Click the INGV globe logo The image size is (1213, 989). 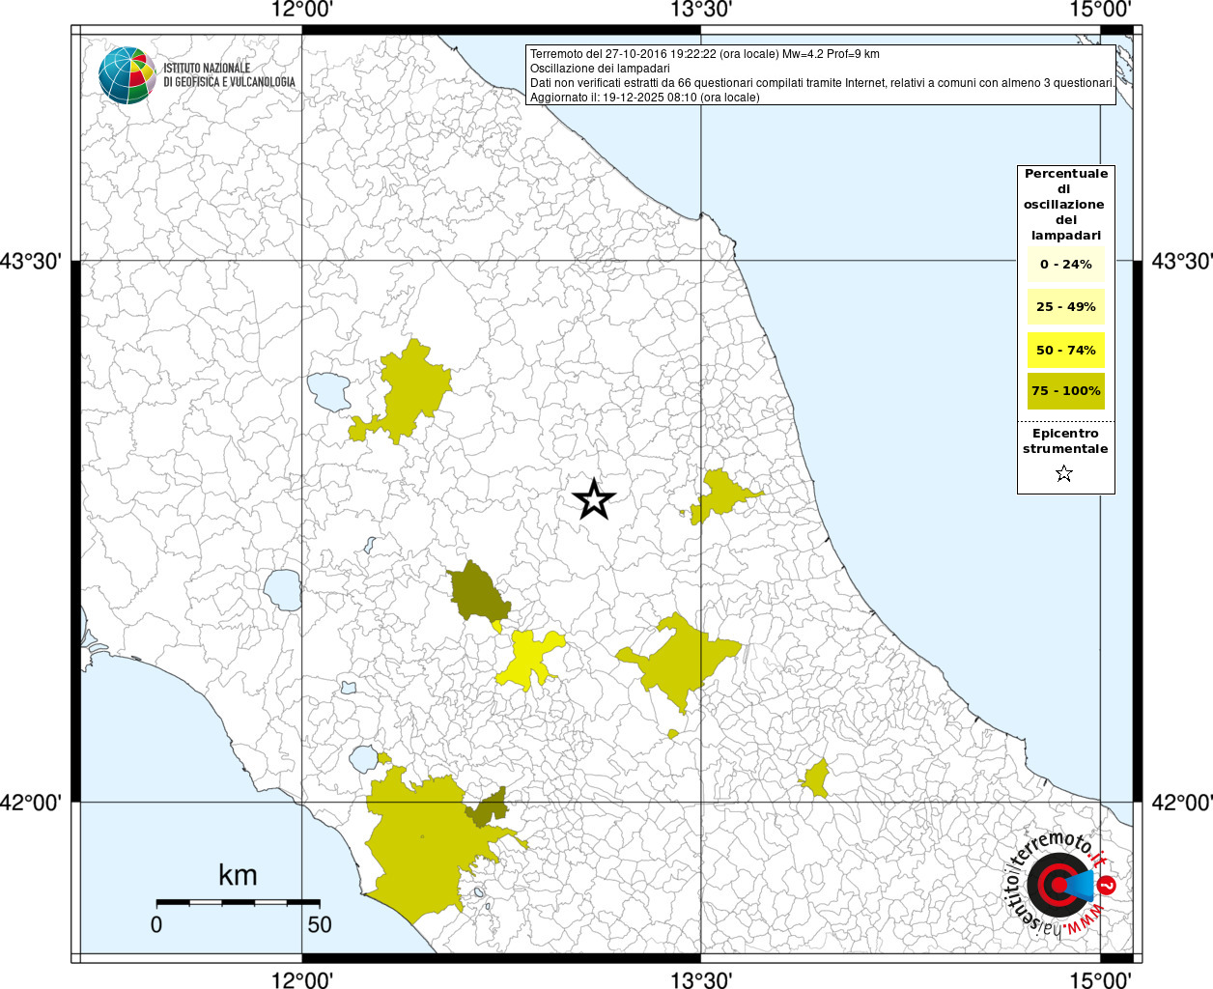pos(127,74)
